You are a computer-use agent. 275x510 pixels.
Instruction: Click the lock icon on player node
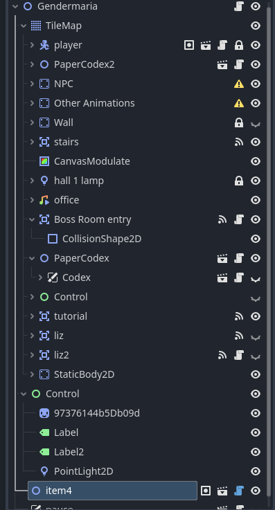click(x=239, y=45)
